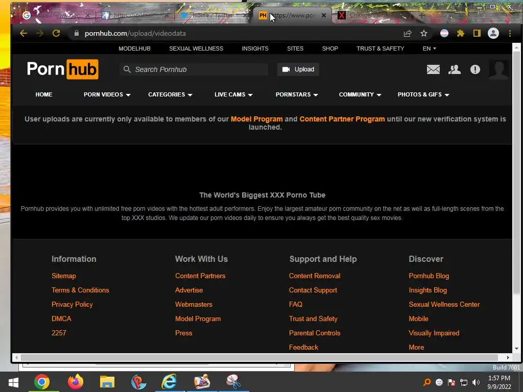Bookmark this tab with the star icon
Image resolution: width=523 pixels, height=392 pixels.
click(423, 33)
